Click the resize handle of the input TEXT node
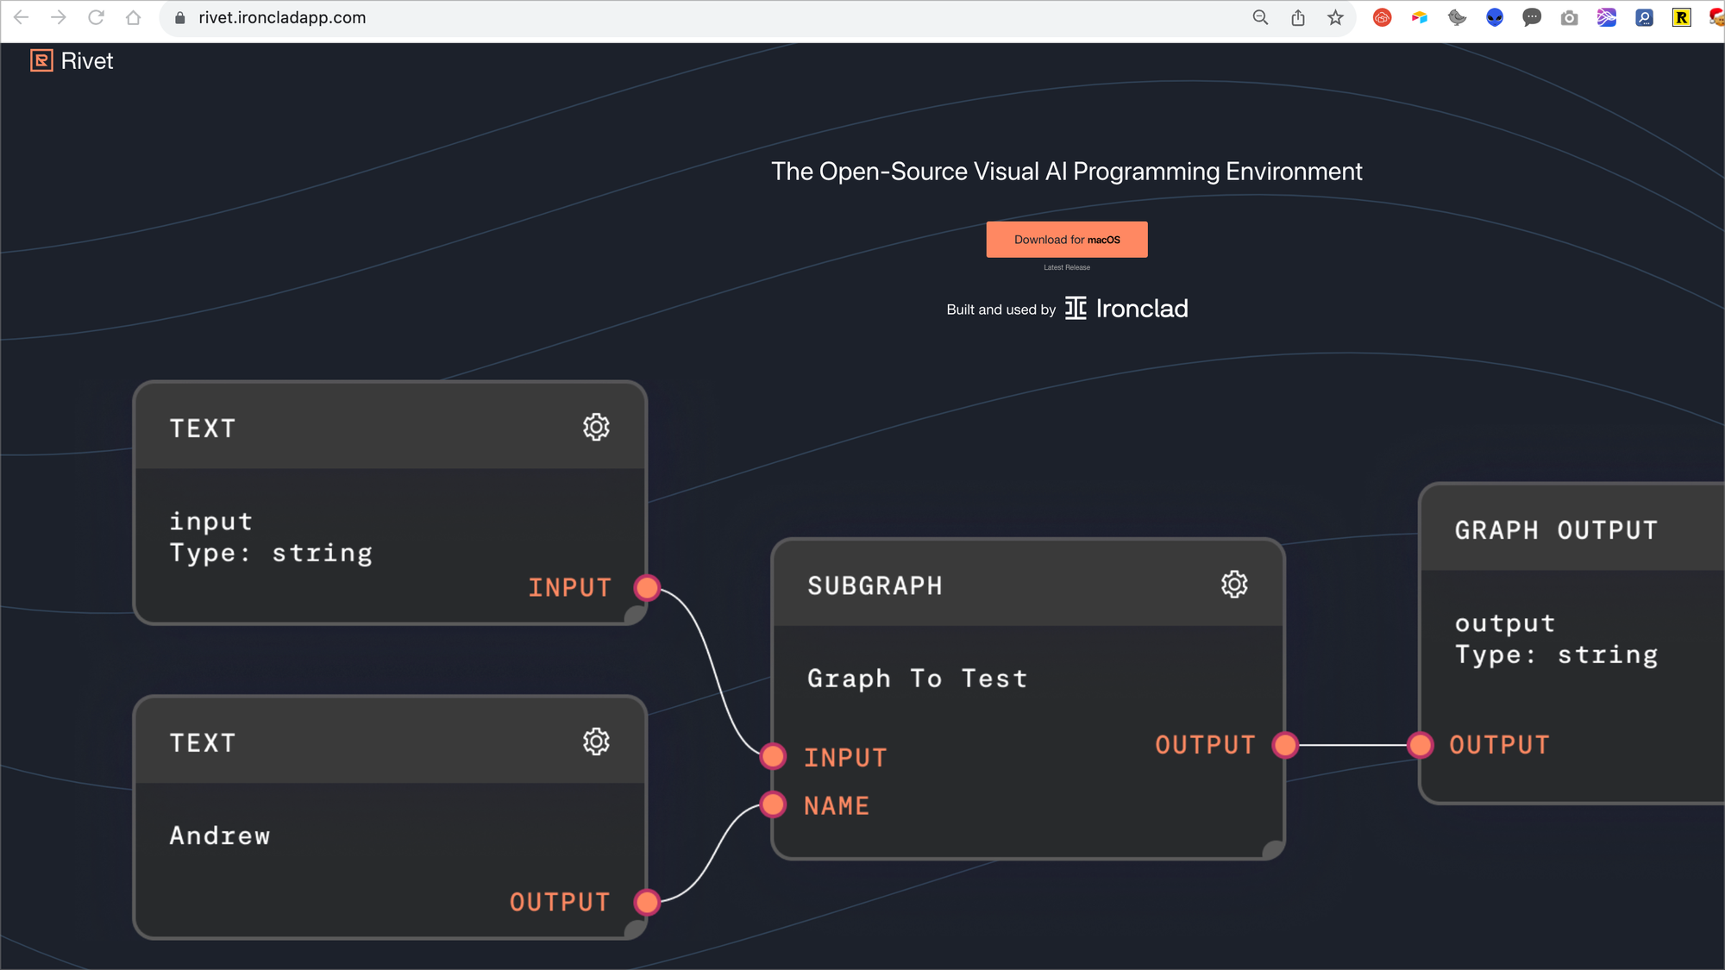1725x970 pixels. coord(636,614)
